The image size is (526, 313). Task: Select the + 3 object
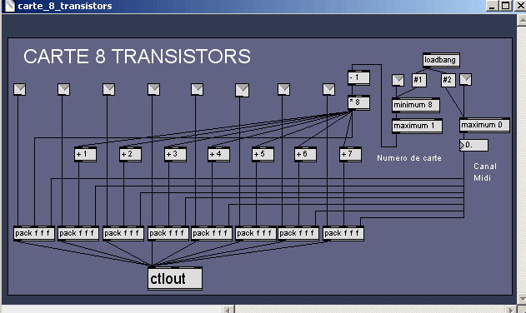pyautogui.click(x=175, y=155)
